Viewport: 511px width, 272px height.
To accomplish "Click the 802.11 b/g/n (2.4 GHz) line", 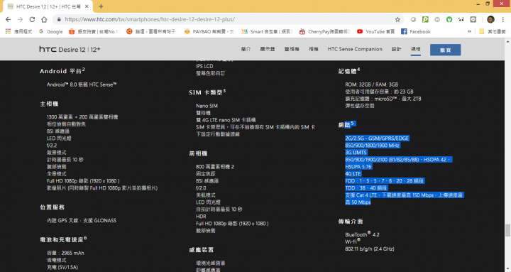I will pyautogui.click(x=370, y=249).
